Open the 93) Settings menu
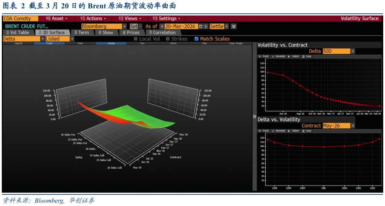 (166, 18)
